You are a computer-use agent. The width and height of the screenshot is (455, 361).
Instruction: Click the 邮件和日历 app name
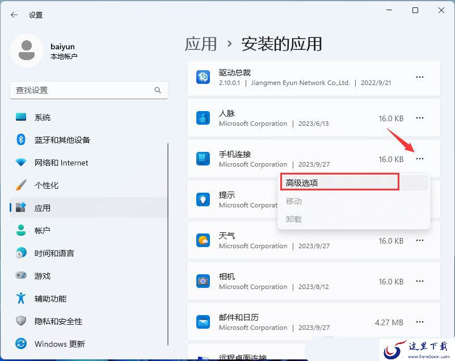[239, 317]
